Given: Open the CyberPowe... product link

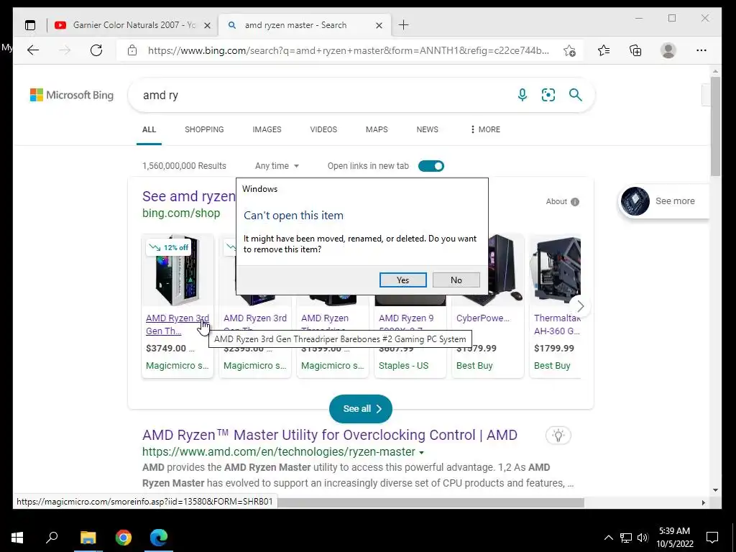Looking at the screenshot, I should pyautogui.click(x=483, y=318).
